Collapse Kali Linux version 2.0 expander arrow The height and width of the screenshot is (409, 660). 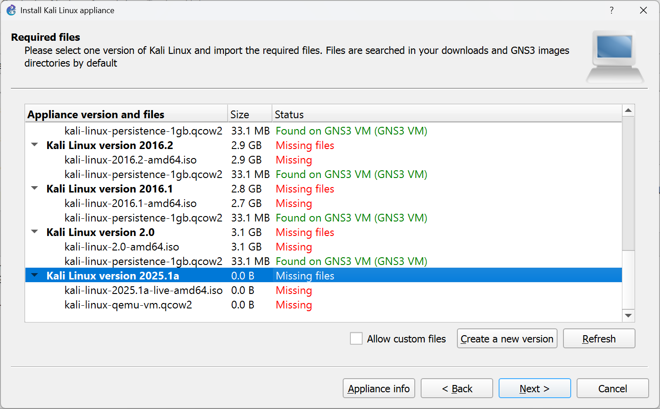pyautogui.click(x=34, y=232)
